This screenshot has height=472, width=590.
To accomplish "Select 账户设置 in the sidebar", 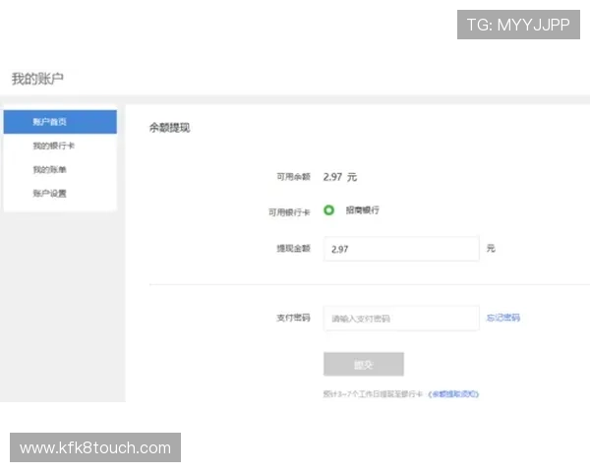I will pos(50,193).
